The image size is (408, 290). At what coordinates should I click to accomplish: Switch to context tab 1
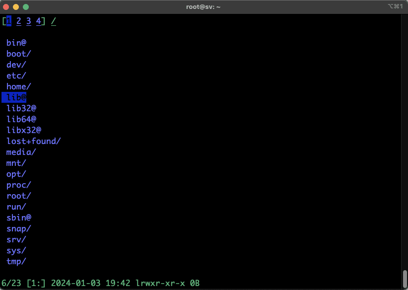(x=9, y=21)
